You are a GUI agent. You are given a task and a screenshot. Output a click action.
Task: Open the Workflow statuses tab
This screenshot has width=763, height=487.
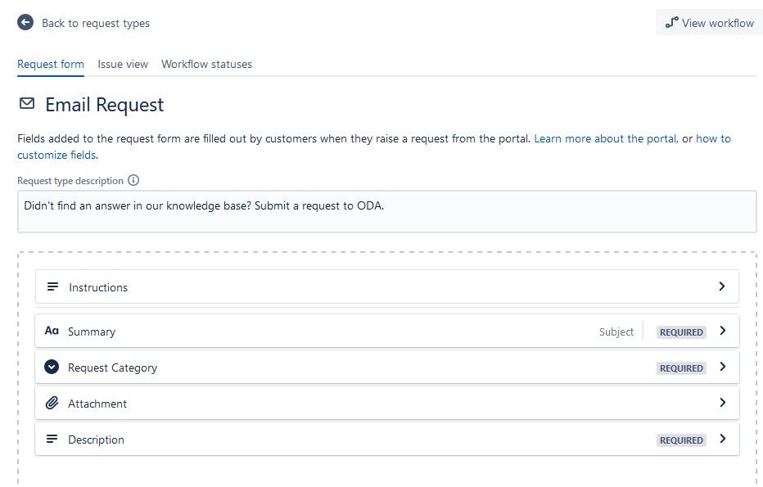[206, 64]
